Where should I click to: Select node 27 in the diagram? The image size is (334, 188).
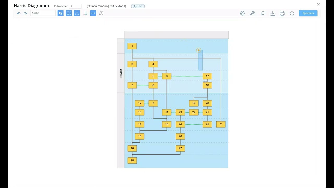tap(180, 148)
